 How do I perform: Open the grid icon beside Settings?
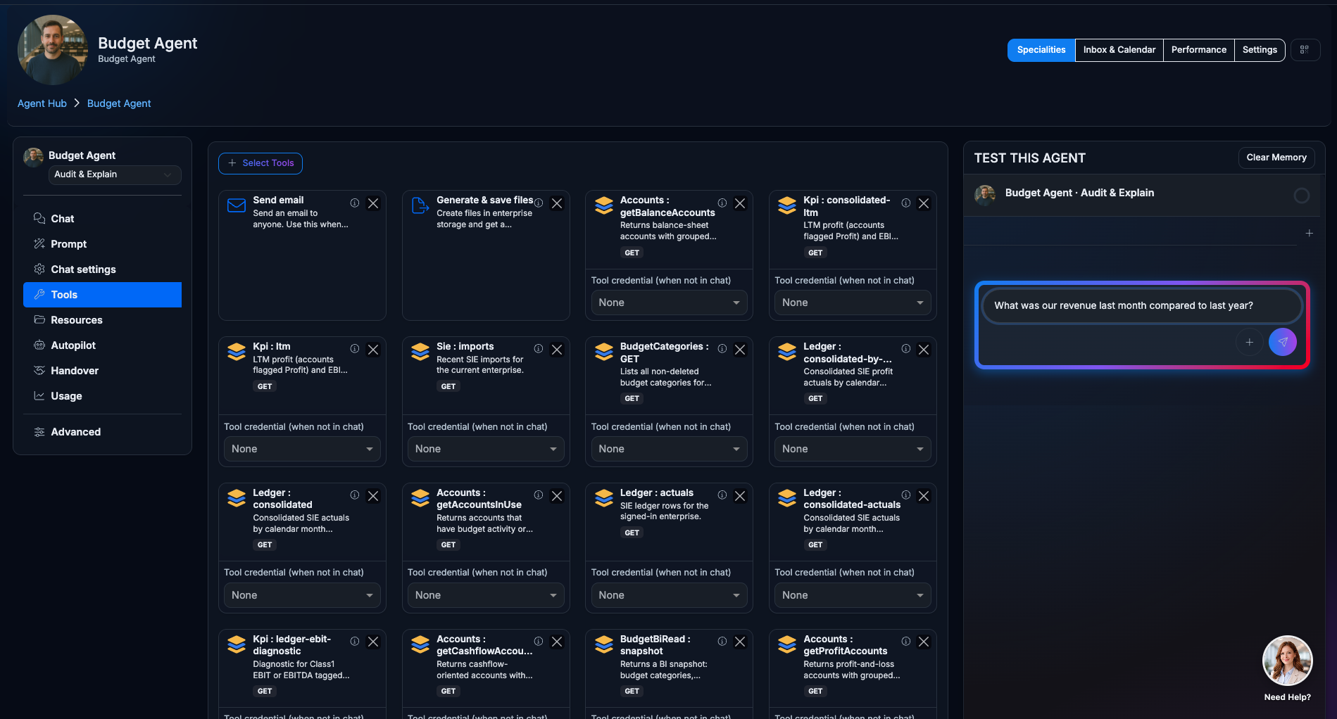point(1305,50)
